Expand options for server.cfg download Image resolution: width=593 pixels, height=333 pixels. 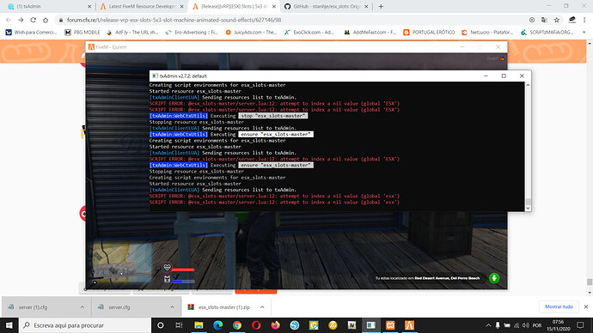coord(172,307)
